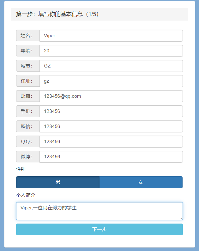The height and width of the screenshot is (251, 199).
Task: Select the QQ number input field
Action: click(x=111, y=142)
